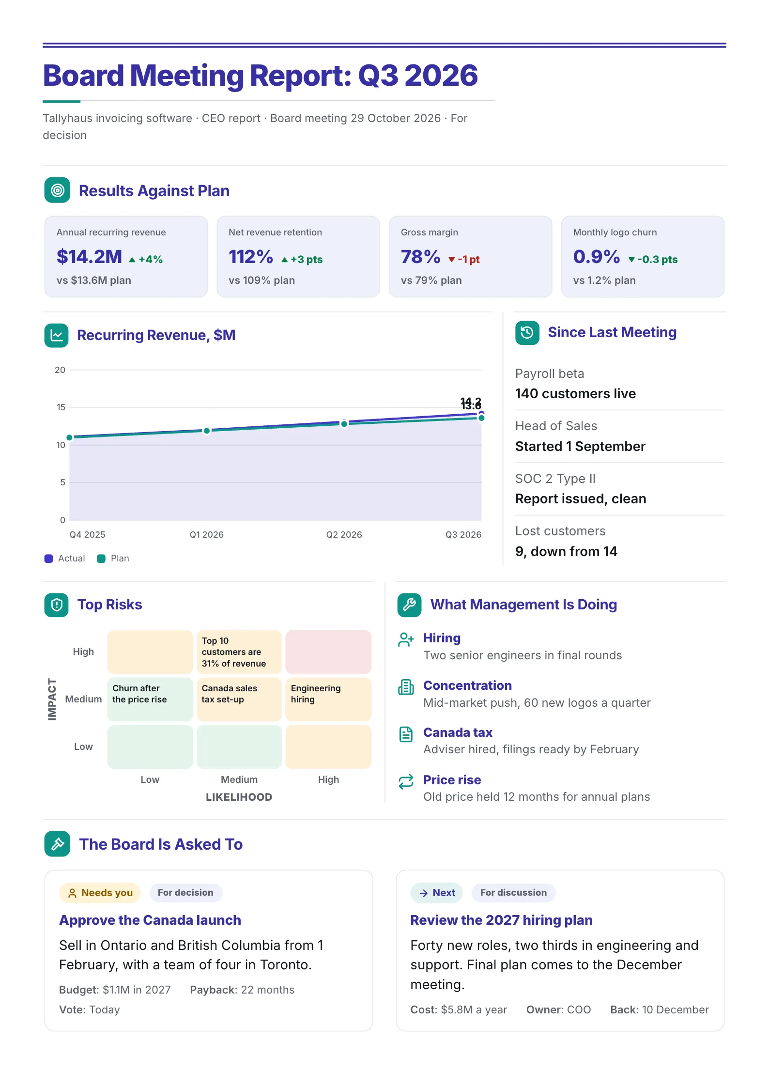Click the repeat arrows icon next to Price rise
Viewport: 769px width, 1088px height.
406,781
